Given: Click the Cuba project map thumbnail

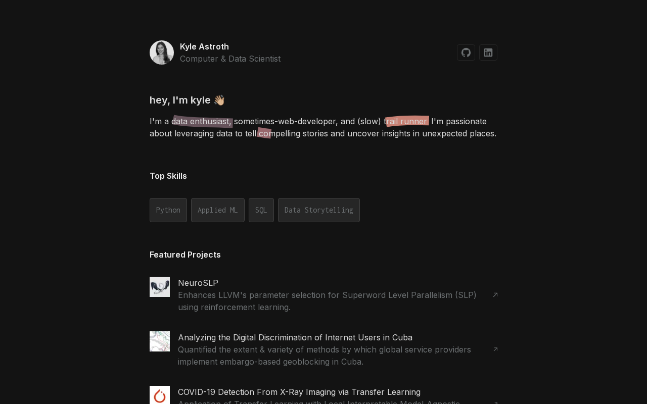Looking at the screenshot, I should point(160,341).
